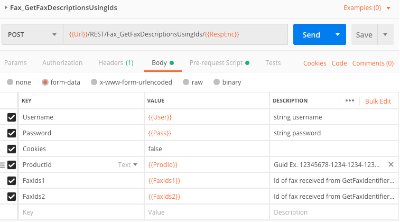Screen dimensions: 400x222
Task: Open the Save options dropdown arrow
Action: point(385,35)
